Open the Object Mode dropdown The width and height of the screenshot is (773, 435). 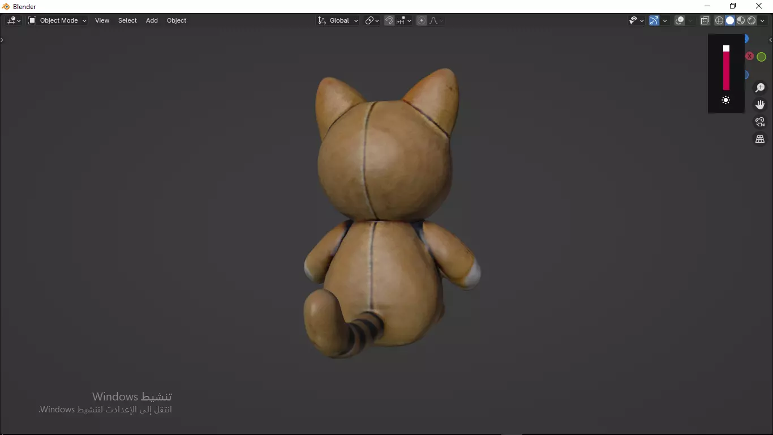[x=57, y=20]
